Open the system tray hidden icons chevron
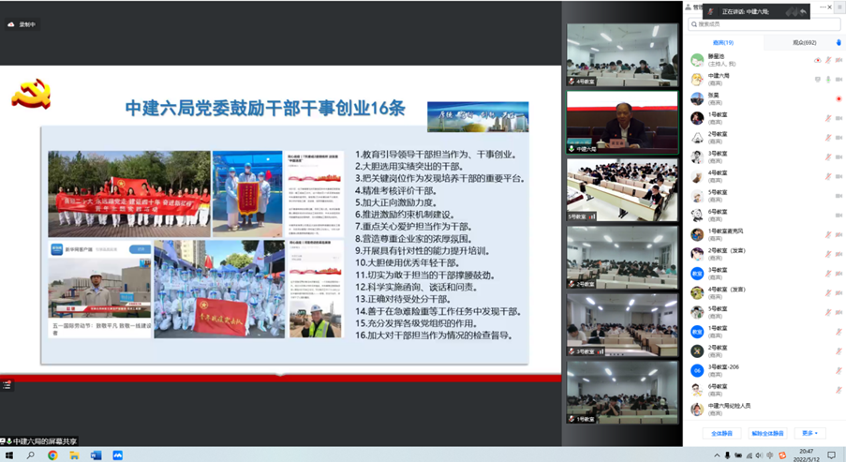Screen dimensions: 846x462 pyautogui.click(x=715, y=455)
